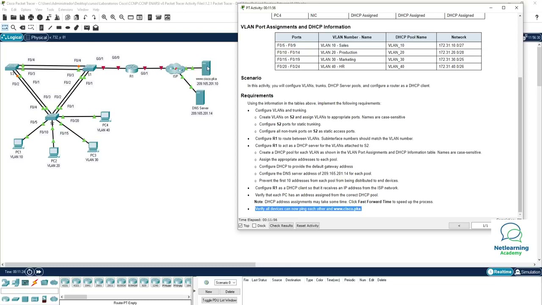This screenshot has width=542, height=305.
Task: Choose the Inspect magnifier tool
Action: tap(14, 28)
